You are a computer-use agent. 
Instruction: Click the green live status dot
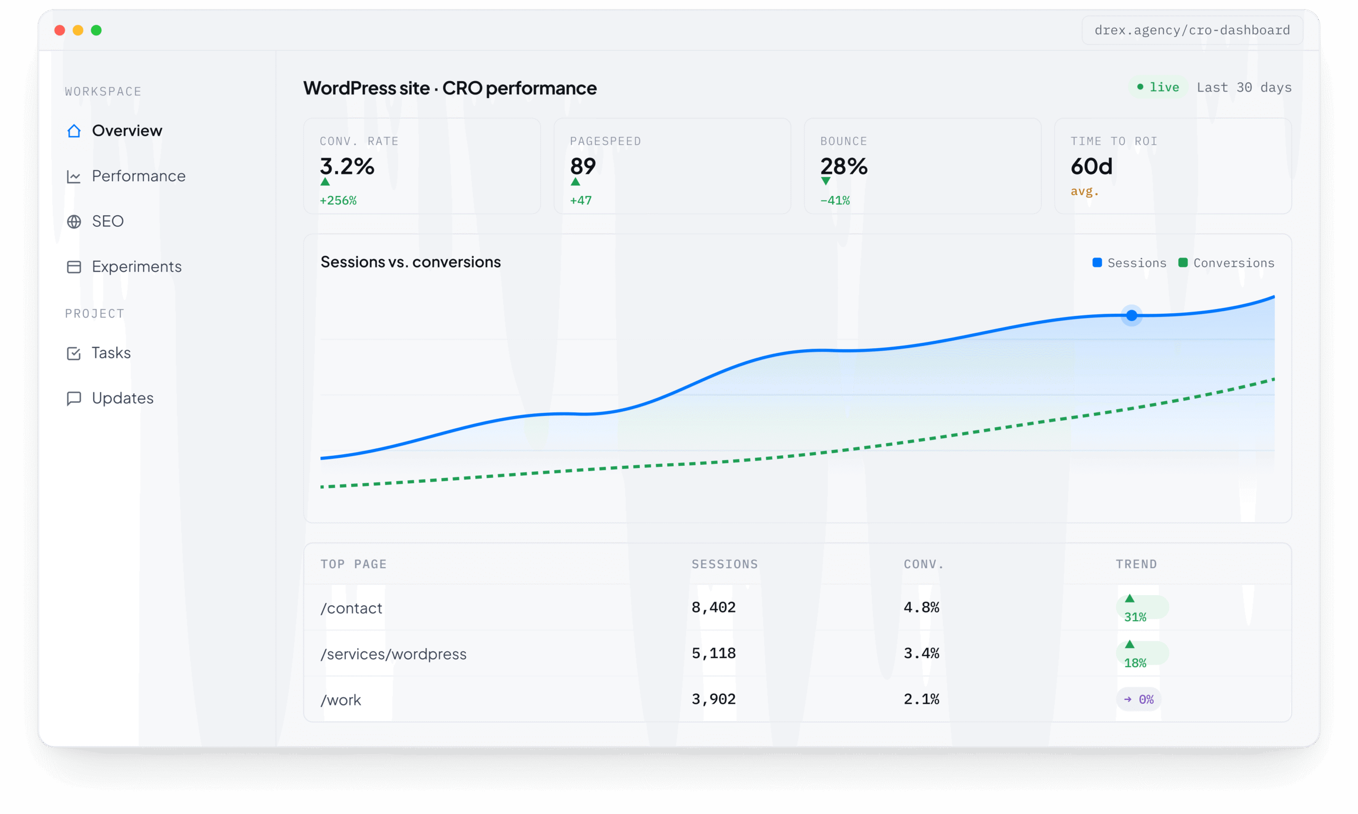tap(1140, 87)
